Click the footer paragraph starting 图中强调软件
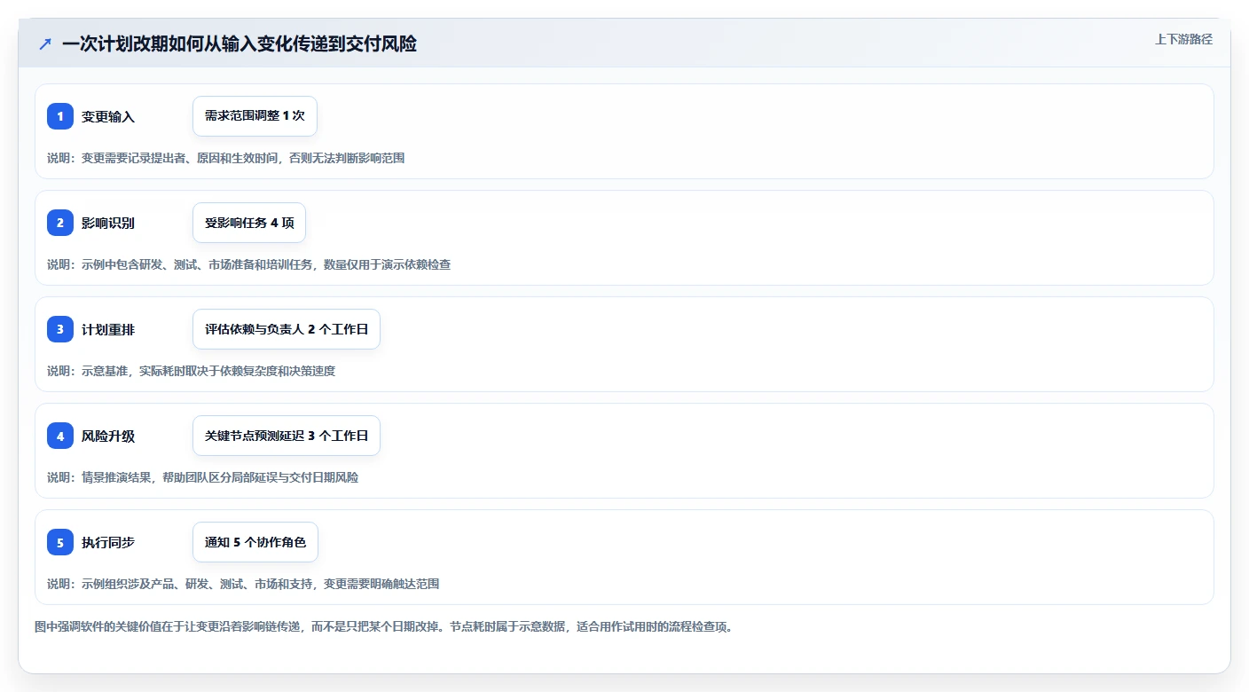Screen dimensions: 1249x692 point(383,626)
